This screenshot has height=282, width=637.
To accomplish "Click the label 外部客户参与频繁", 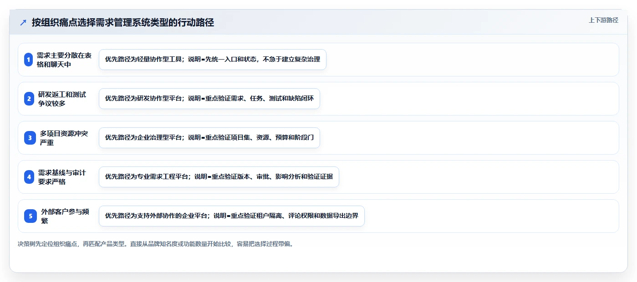I will pos(65,216).
